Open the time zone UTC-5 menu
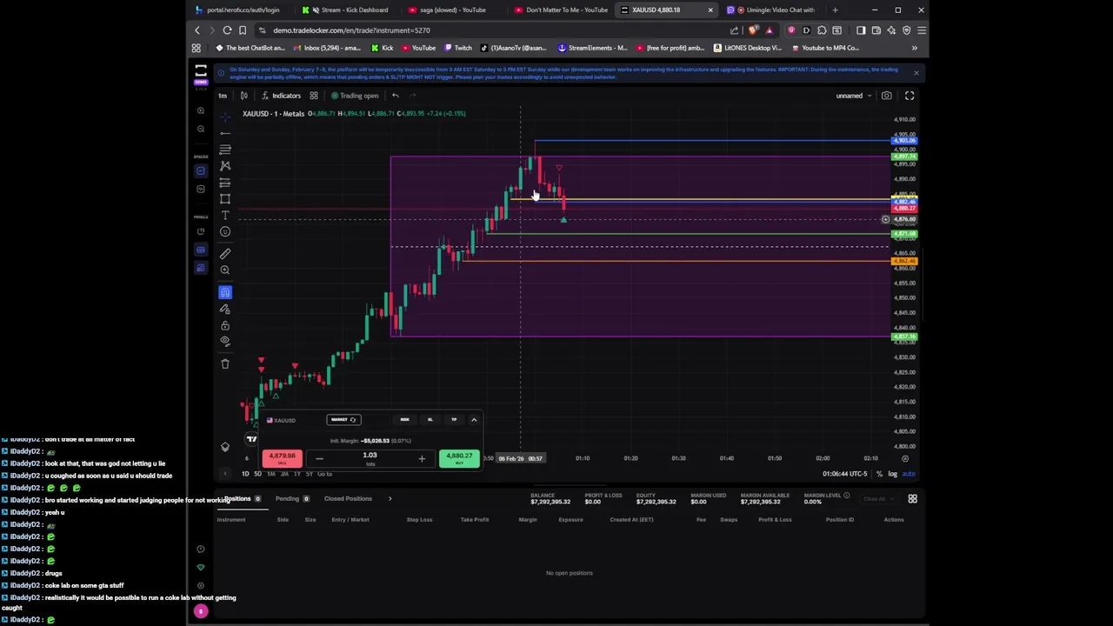This screenshot has height=626, width=1113. coord(844,474)
